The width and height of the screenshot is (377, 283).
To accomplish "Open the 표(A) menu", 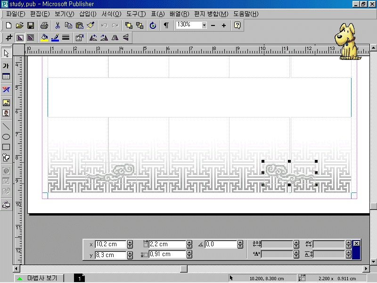I will (158, 14).
